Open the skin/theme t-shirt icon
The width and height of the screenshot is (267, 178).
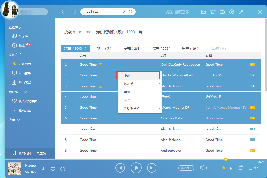[213, 12]
